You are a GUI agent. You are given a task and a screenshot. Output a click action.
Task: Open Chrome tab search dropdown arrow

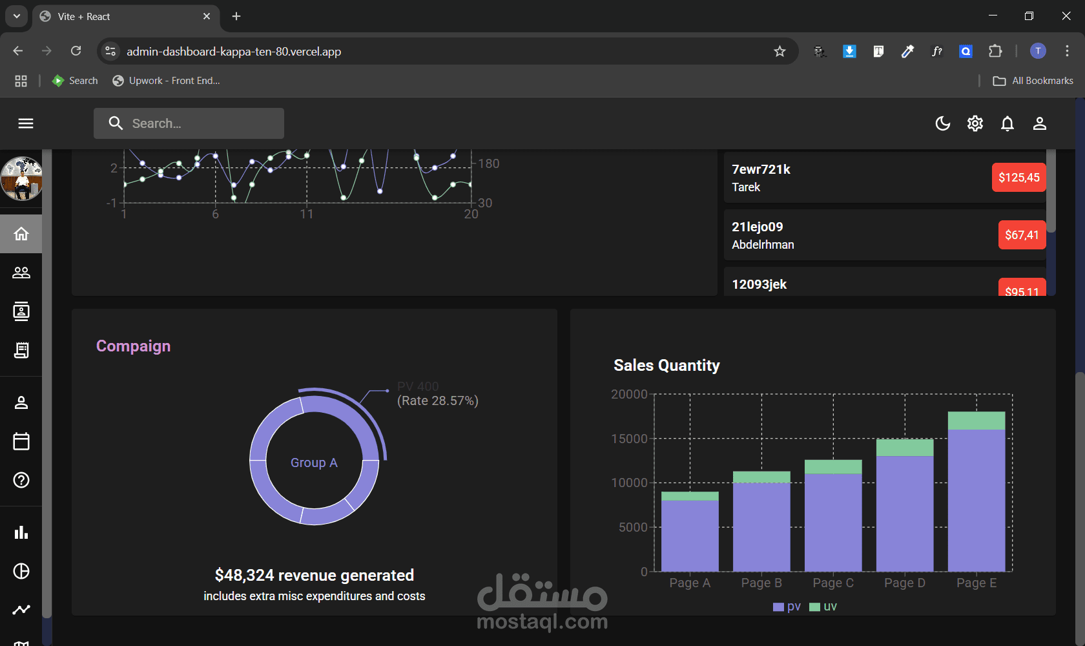[x=16, y=16]
